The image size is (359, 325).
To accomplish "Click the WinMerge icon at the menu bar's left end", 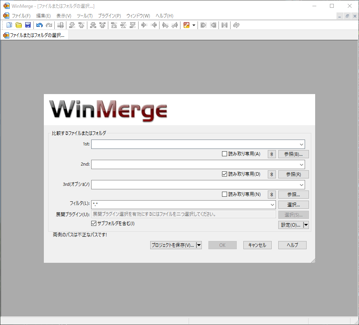I will pyautogui.click(x=6, y=16).
